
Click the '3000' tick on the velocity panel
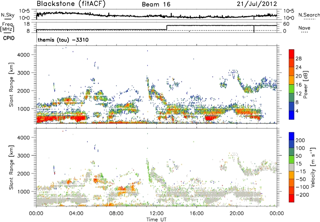(x=23, y=155)
